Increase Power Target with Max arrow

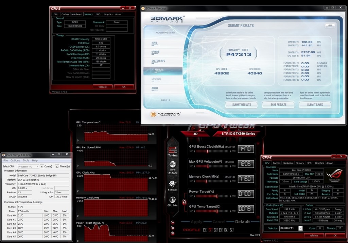(230, 196)
